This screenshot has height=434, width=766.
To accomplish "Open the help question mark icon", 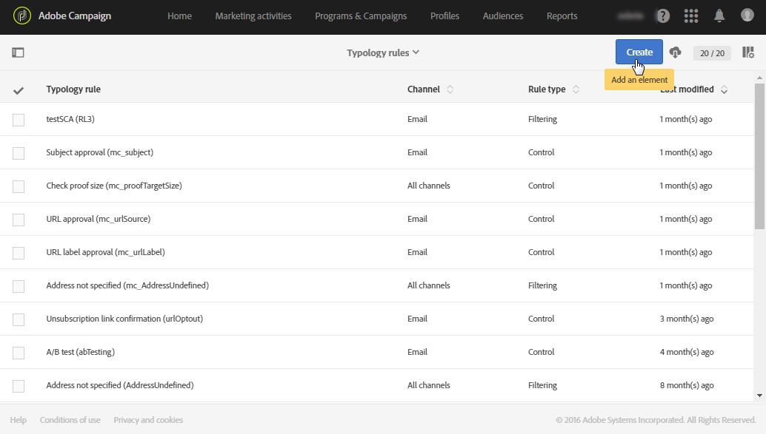I will [663, 16].
